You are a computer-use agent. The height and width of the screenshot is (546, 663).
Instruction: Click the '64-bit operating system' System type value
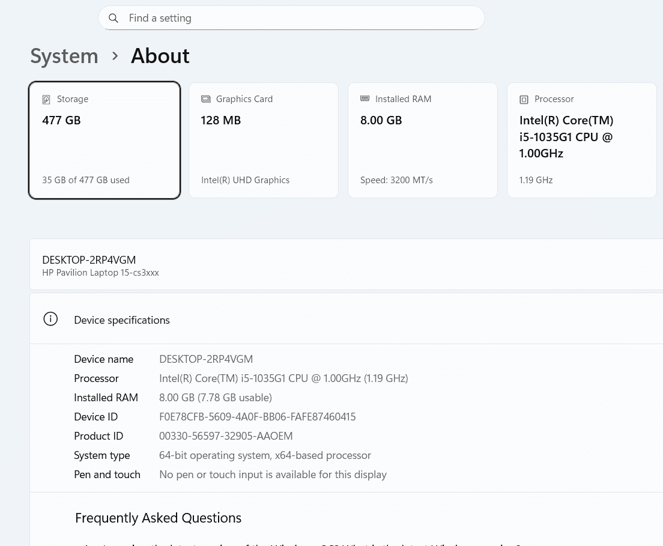(265, 455)
